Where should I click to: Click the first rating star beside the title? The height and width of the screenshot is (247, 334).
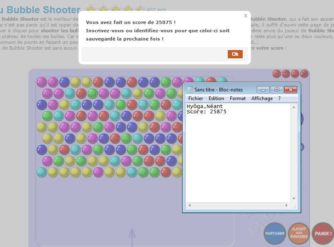click(90, 10)
